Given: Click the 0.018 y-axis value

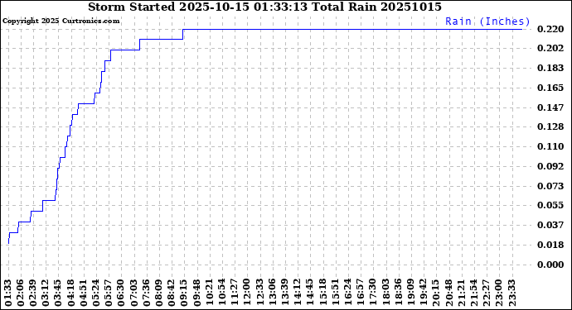Looking at the screenshot, I should pyautogui.click(x=550, y=245).
